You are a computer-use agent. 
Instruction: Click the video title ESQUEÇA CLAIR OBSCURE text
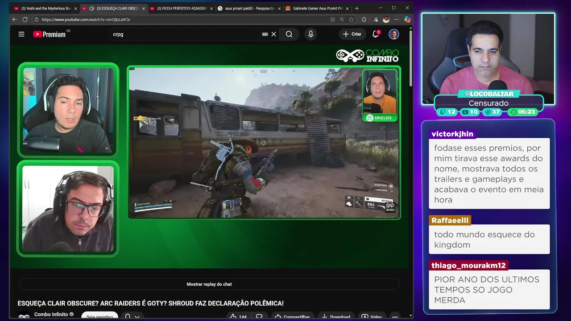(150, 303)
